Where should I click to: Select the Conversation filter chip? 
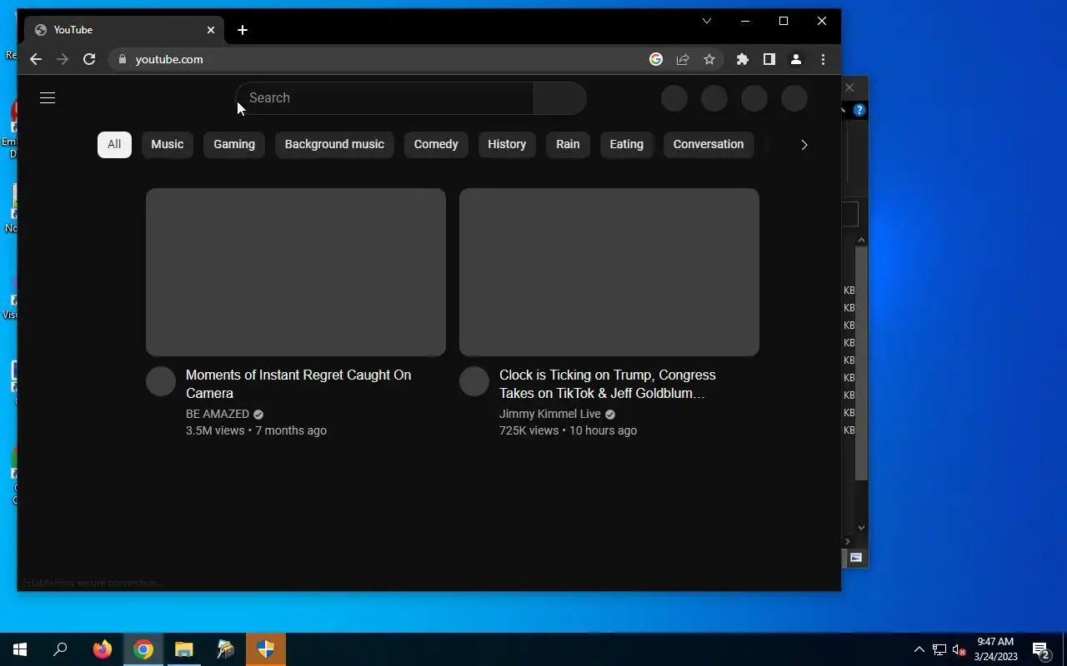point(709,144)
